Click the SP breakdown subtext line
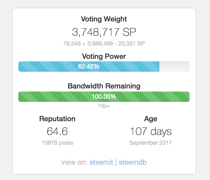This screenshot has height=180, width=210. tap(104, 43)
